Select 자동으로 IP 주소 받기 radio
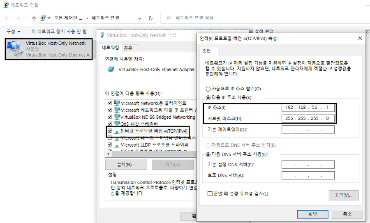The height and width of the screenshot is (223, 370). coord(208,89)
